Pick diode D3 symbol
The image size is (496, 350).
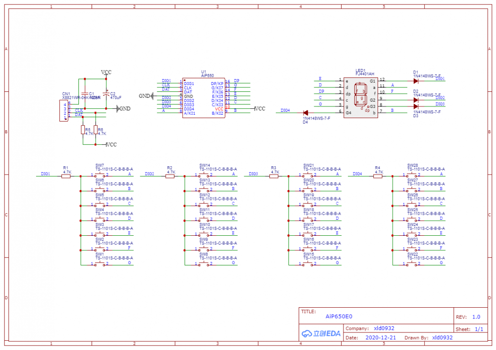click(416, 106)
